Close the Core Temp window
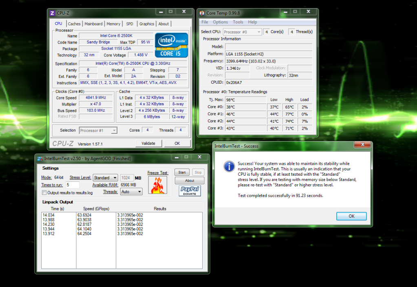This screenshot has width=417, height=287. click(308, 12)
